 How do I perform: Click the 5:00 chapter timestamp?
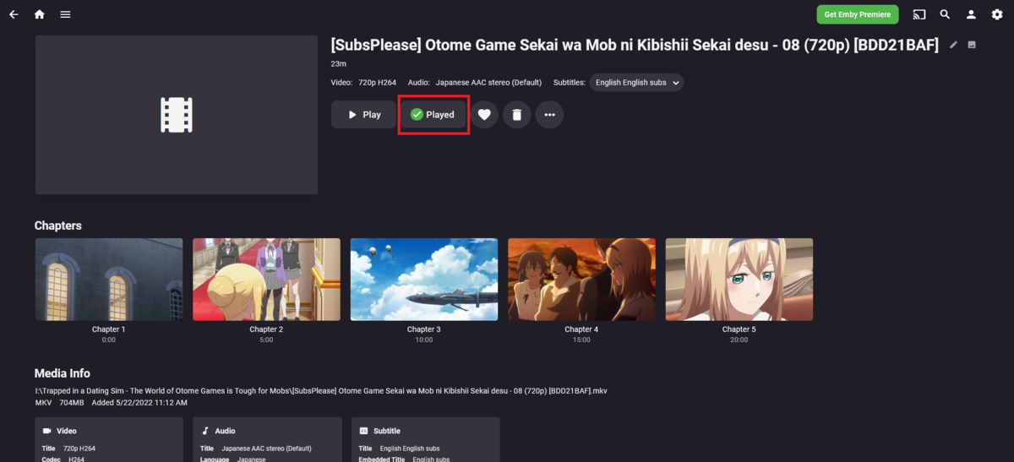[266, 340]
